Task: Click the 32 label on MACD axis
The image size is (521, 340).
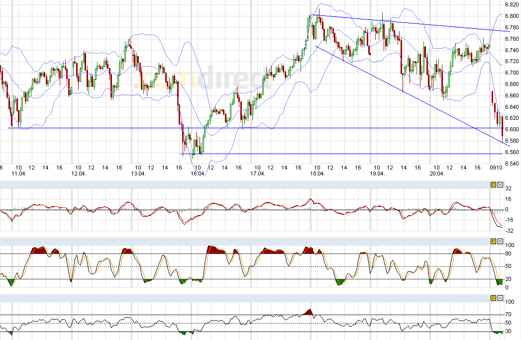Action: [509, 188]
